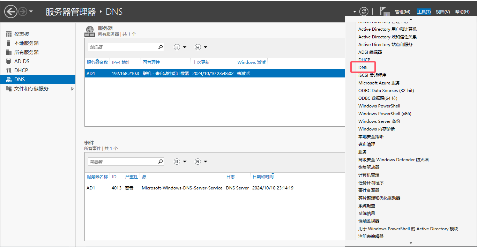This screenshot has height=247, width=477.
Task: Select event 4013 from Microsoft-Windows-DNS-Server-Service
Action: [x=215, y=188]
